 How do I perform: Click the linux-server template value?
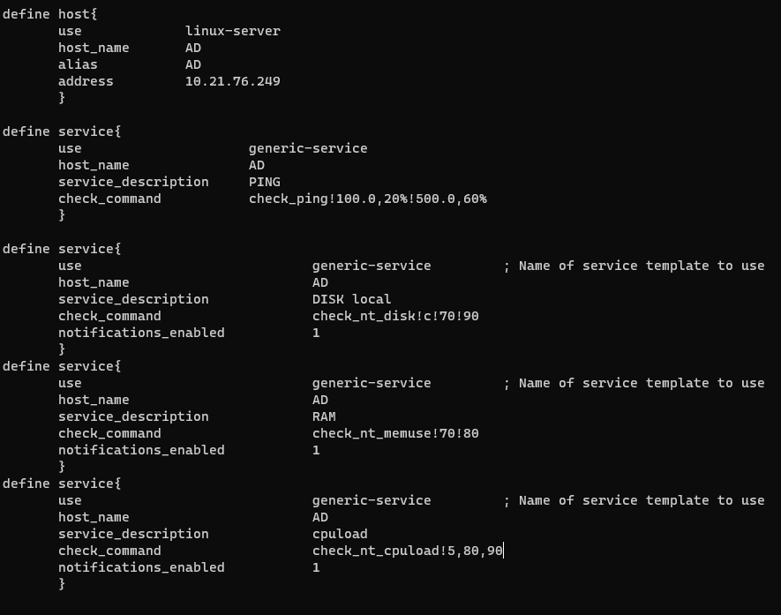coord(232,31)
